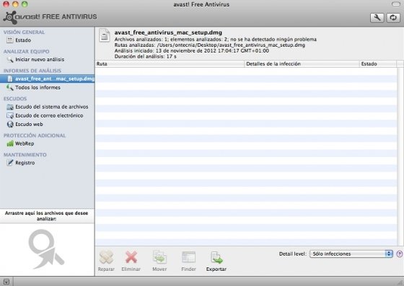The height and width of the screenshot is (286, 404).
Task: Select the avast_free_ant...mac_setup.dmg report
Action: pyautogui.click(x=48, y=79)
